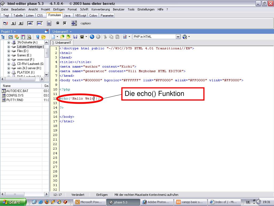
Task: Insert a textarea form element
Action: pyautogui.click(x=49, y=23)
